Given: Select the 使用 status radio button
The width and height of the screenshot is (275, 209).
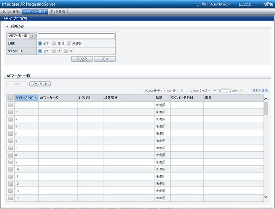Looking at the screenshot, I should (x=54, y=43).
